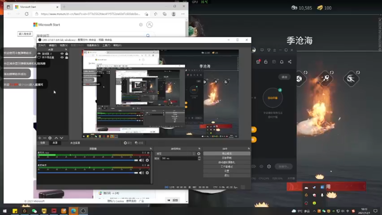
Task: Click the search magnifier on Microsoft Start
Action: 148,35
